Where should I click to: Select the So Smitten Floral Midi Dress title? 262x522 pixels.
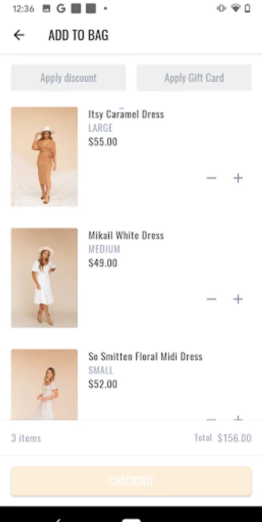point(145,357)
